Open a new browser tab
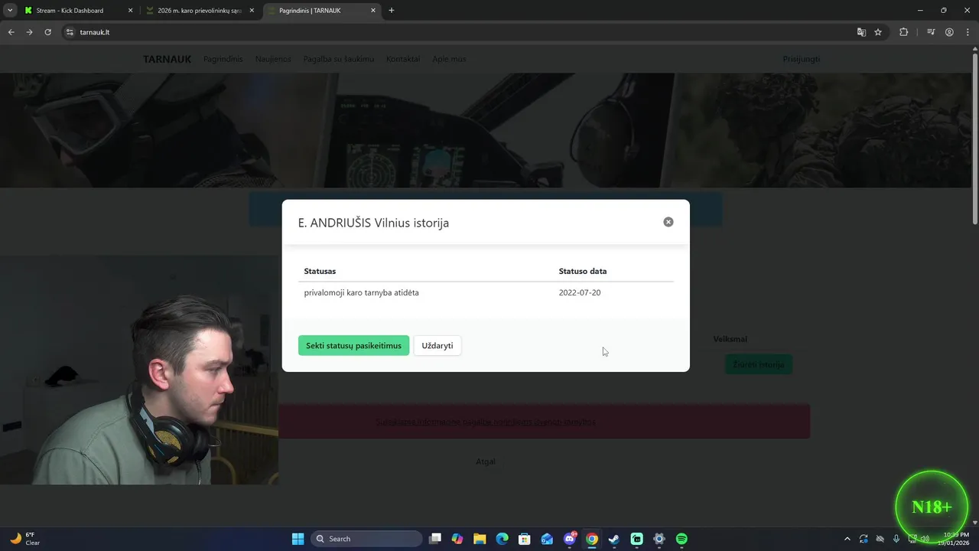This screenshot has width=979, height=551. 392,11
